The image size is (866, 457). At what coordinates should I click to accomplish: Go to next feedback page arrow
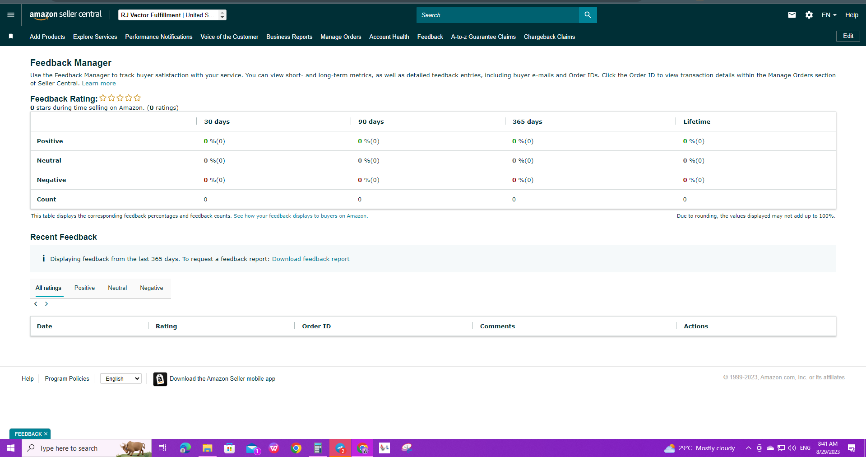click(46, 304)
